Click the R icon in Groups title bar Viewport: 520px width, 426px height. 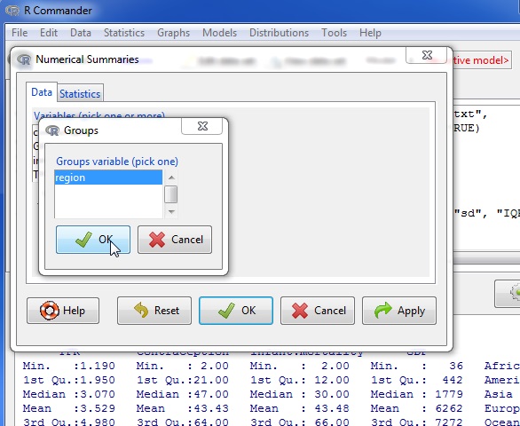pyautogui.click(x=52, y=130)
